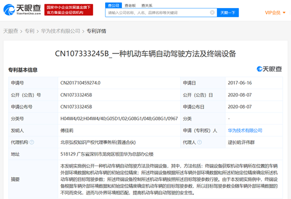Open 华为技术有限公司 applicant link

tap(245, 131)
